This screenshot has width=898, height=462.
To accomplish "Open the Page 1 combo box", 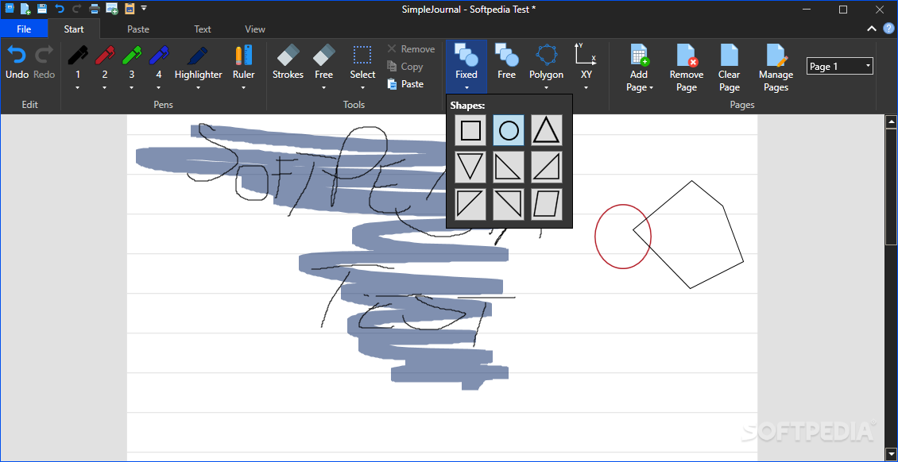I will tap(839, 67).
